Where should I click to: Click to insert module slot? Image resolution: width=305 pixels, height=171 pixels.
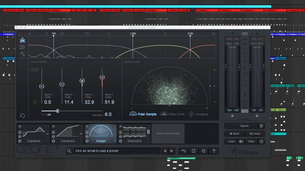[x=168, y=133]
